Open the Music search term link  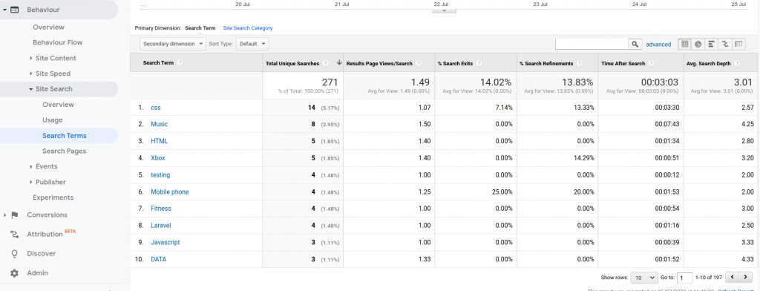(x=160, y=124)
